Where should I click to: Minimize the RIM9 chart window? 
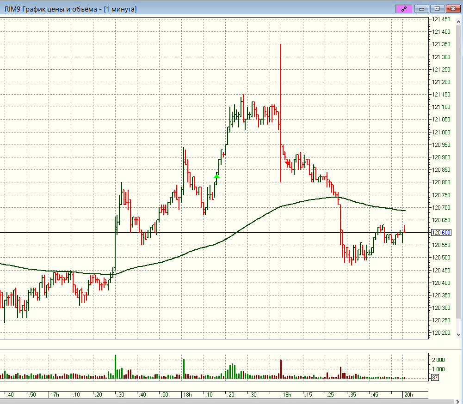[x=421, y=8]
